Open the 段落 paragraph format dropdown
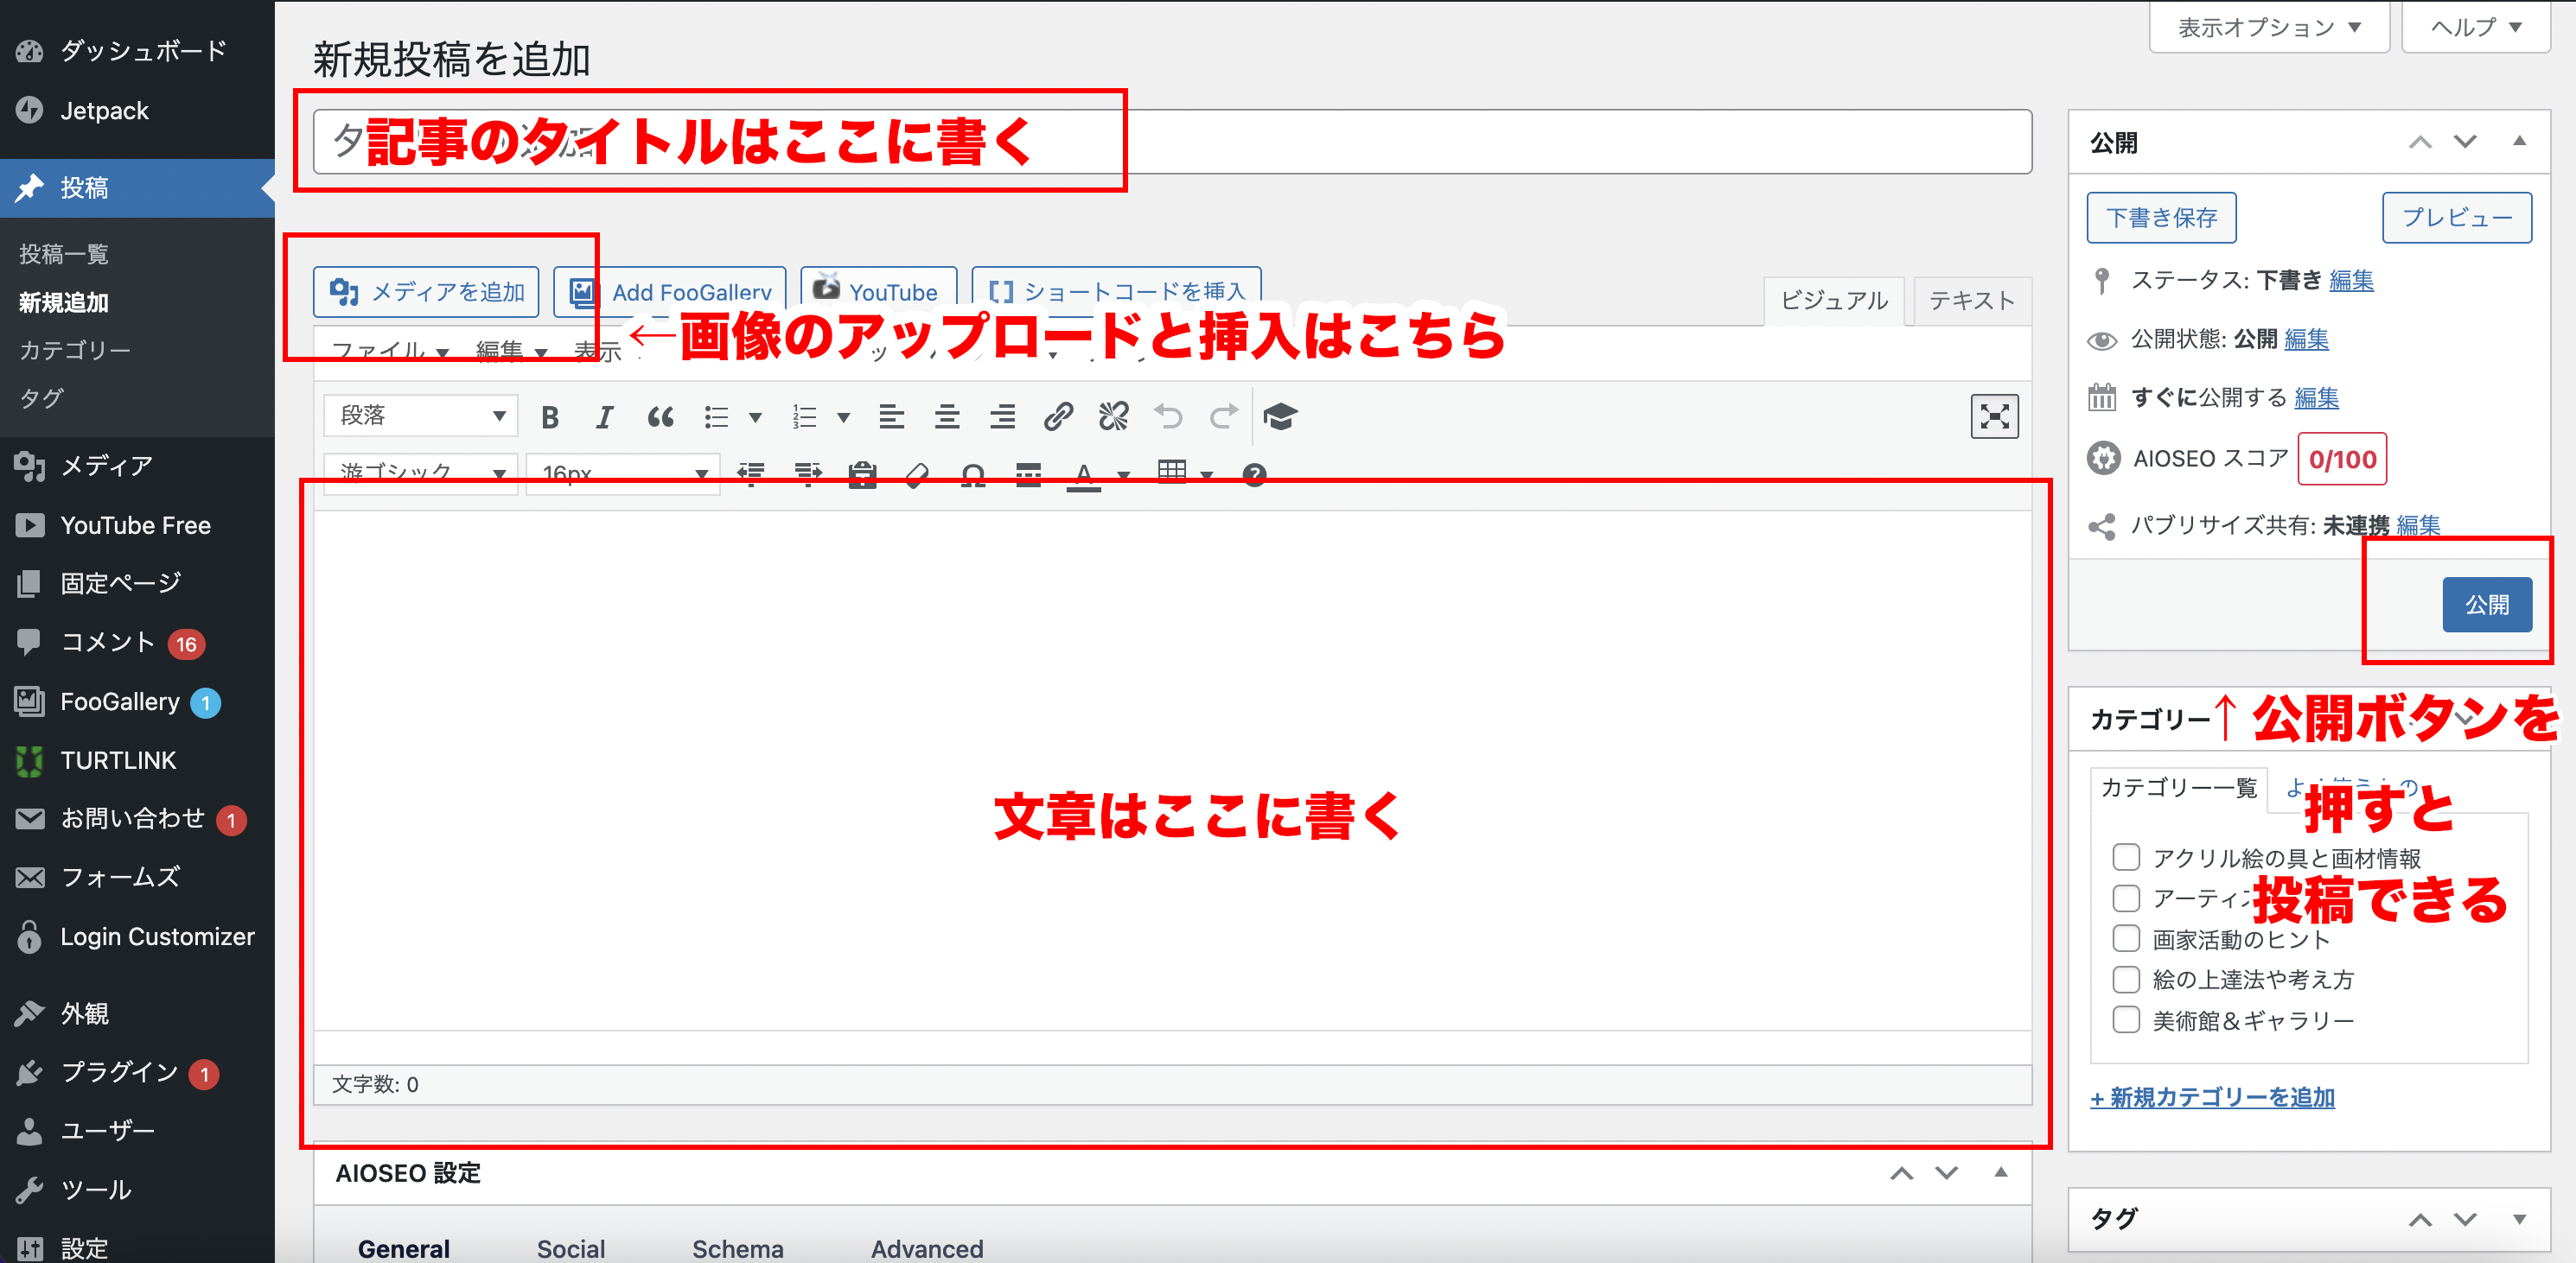 click(x=420, y=416)
